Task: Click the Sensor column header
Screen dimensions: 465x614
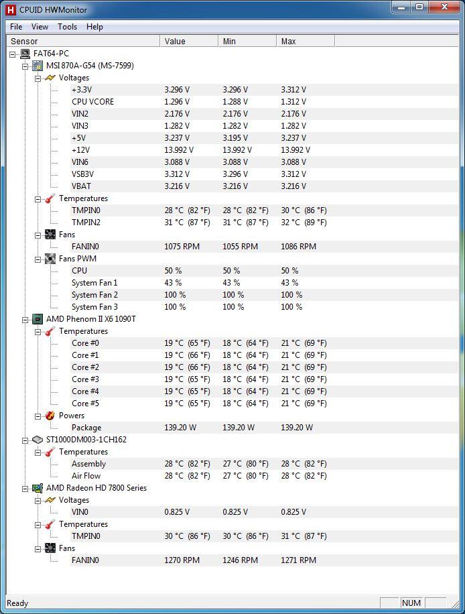Action: (x=83, y=41)
